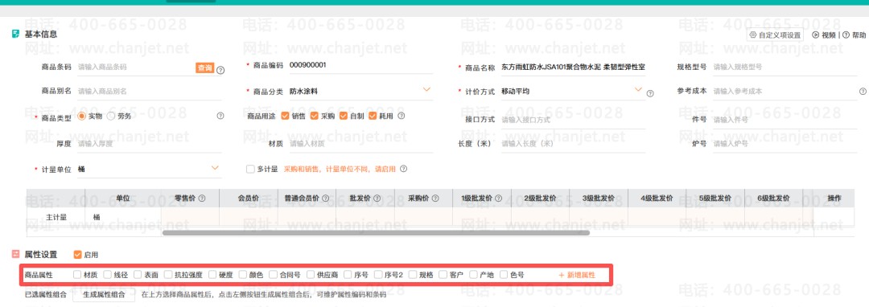869x307 pixels.
Task: Check the 供应商 attribute checkbox
Action: click(310, 274)
